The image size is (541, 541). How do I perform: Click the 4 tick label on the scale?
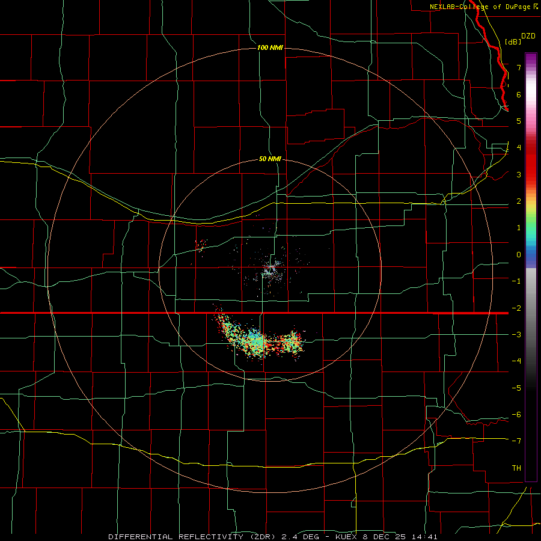click(x=519, y=148)
